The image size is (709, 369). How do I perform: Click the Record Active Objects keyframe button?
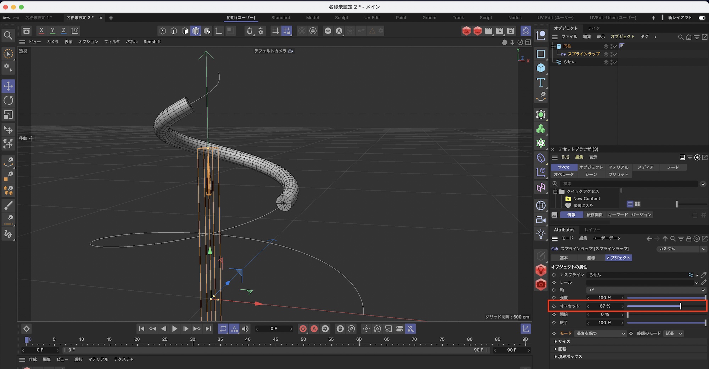303,329
